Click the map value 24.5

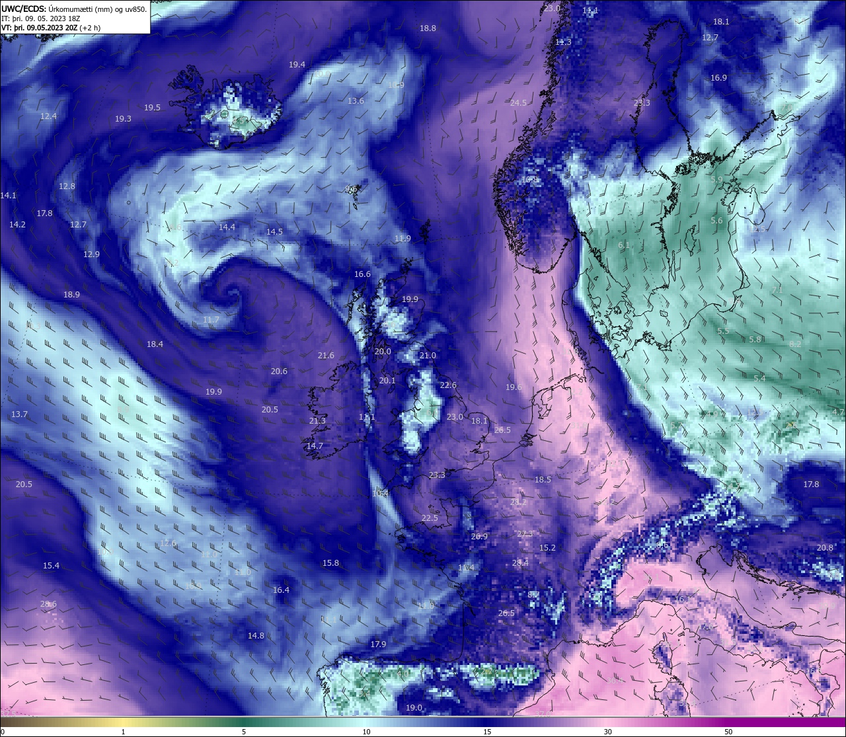pyautogui.click(x=518, y=103)
